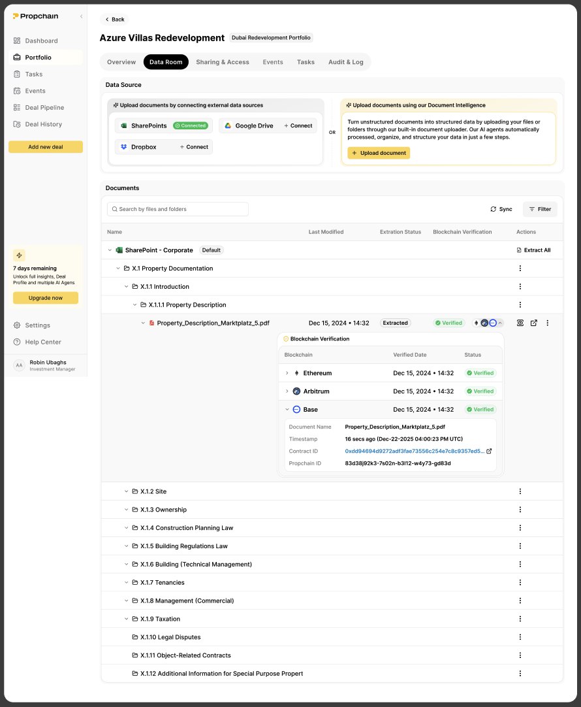The height and width of the screenshot is (707, 581).
Task: Expand X.1.4 Construction Planning Law folder
Action: (x=126, y=528)
